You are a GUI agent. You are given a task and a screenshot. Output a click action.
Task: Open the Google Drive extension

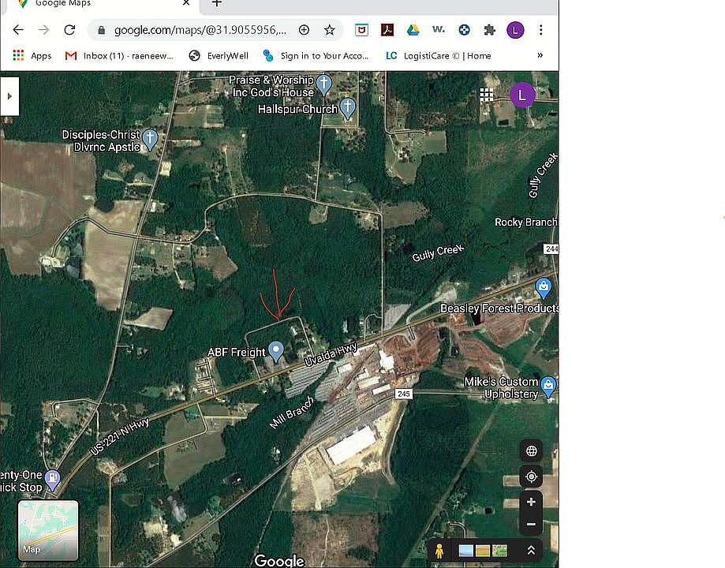413,30
